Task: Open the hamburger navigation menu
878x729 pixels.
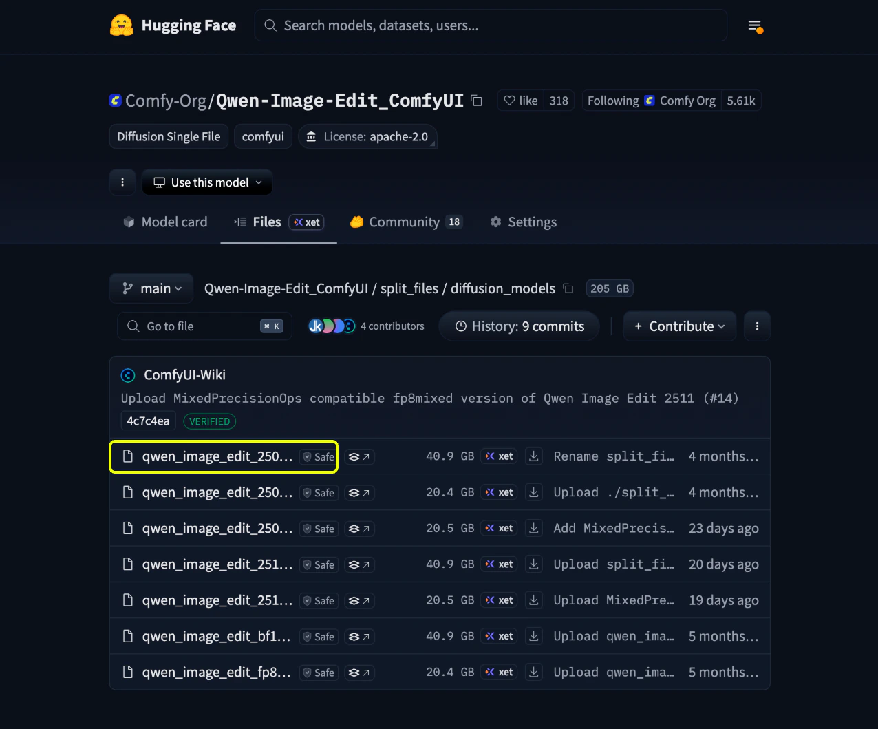Action: [755, 26]
